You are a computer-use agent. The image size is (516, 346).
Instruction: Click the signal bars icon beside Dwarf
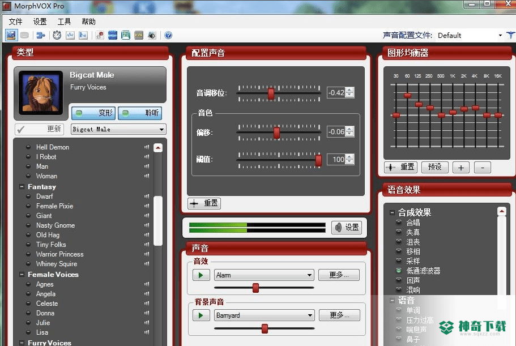(147, 197)
